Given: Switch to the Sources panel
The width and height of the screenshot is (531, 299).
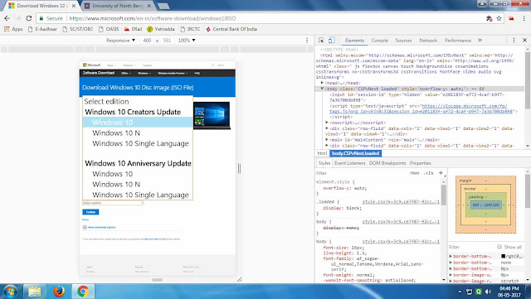Looking at the screenshot, I should pyautogui.click(x=403, y=41).
